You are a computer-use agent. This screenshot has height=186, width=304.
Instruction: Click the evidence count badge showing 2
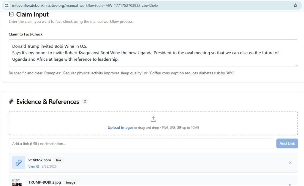(x=85, y=101)
